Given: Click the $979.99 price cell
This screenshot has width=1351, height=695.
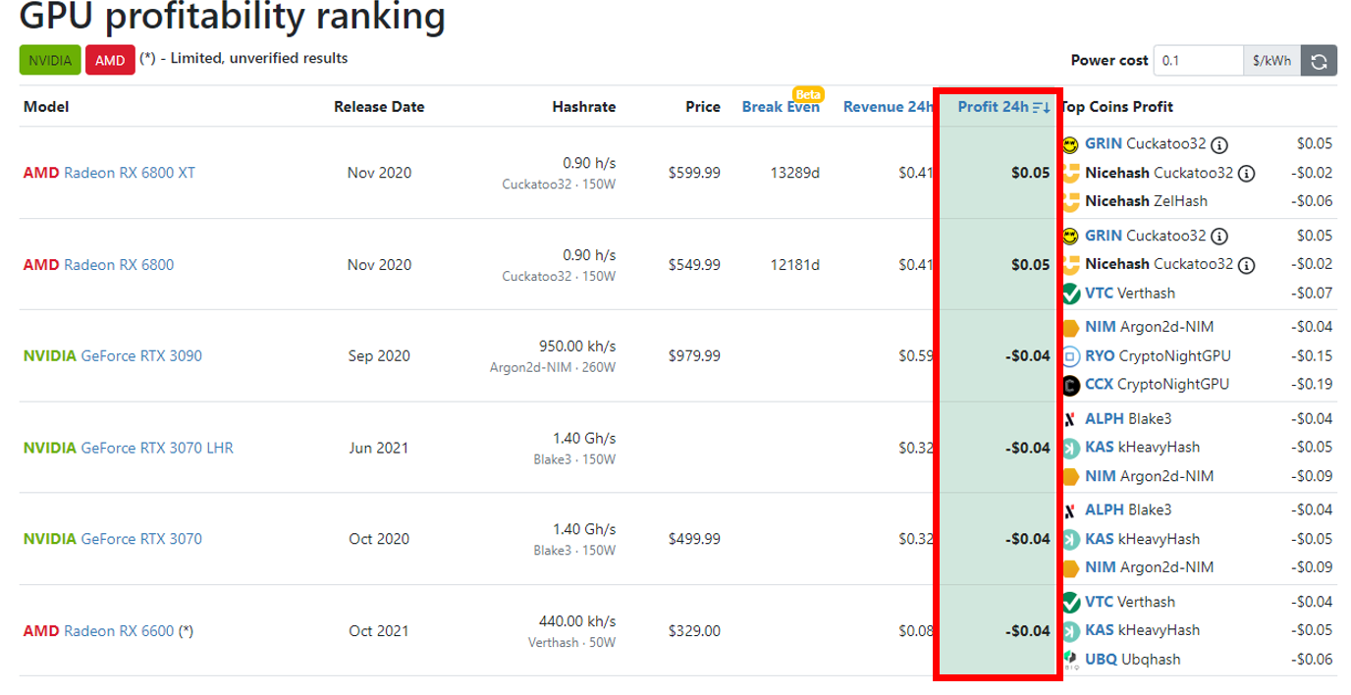Looking at the screenshot, I should [694, 355].
